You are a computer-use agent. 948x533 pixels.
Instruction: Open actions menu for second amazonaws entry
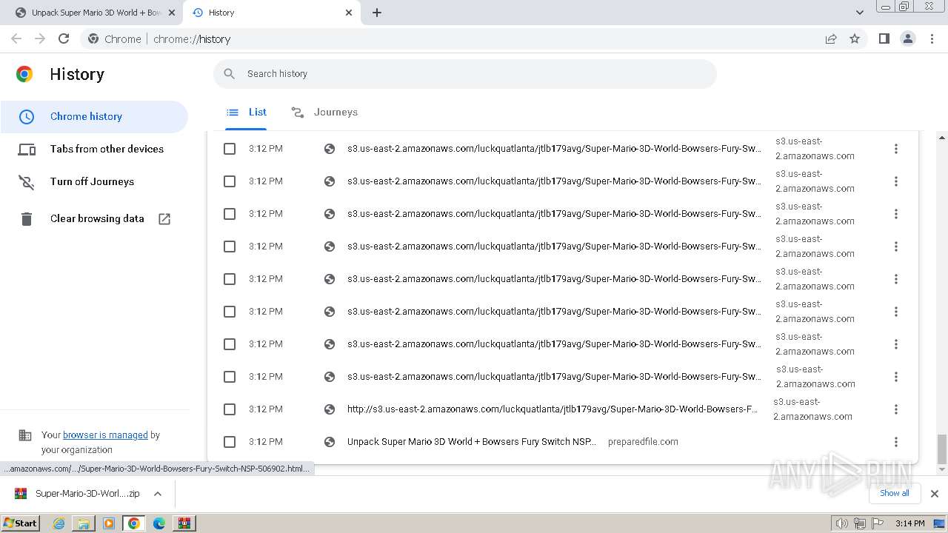[x=895, y=181]
